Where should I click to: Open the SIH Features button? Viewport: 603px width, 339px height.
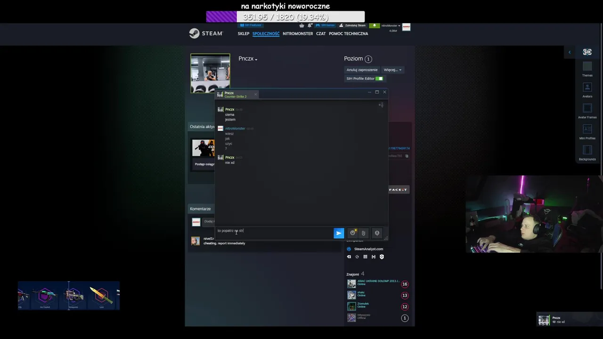pos(251,25)
